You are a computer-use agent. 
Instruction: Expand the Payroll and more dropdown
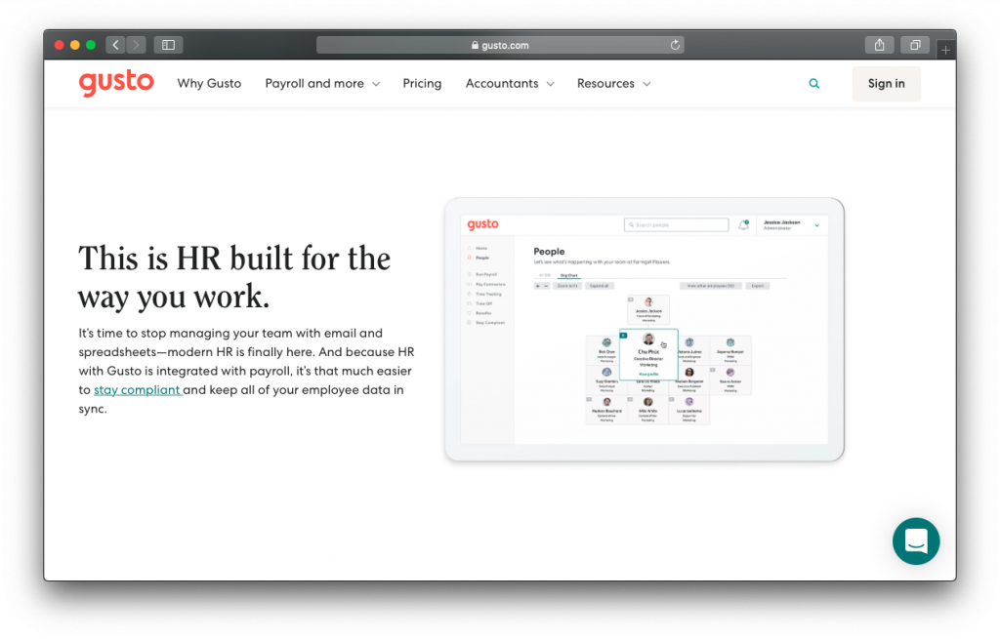tap(322, 84)
